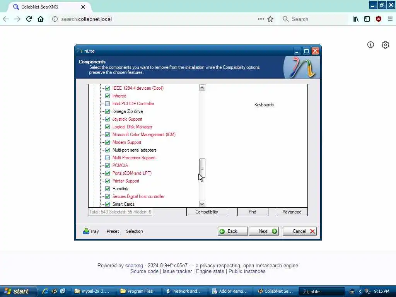Proceed with the Next button
The width and height of the screenshot is (396, 297).
(x=264, y=231)
